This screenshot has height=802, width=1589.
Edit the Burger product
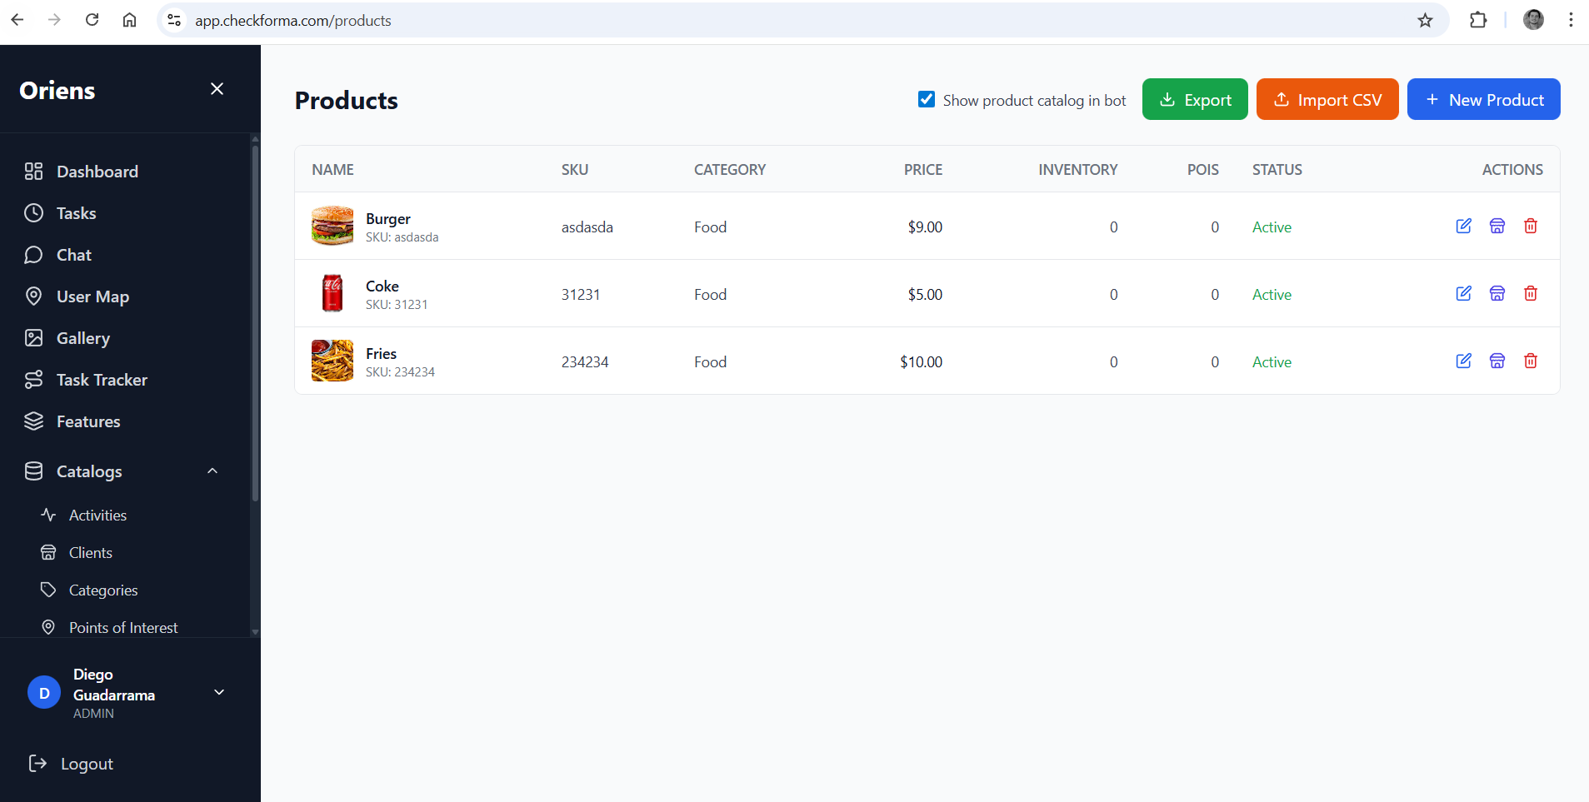pos(1463,226)
